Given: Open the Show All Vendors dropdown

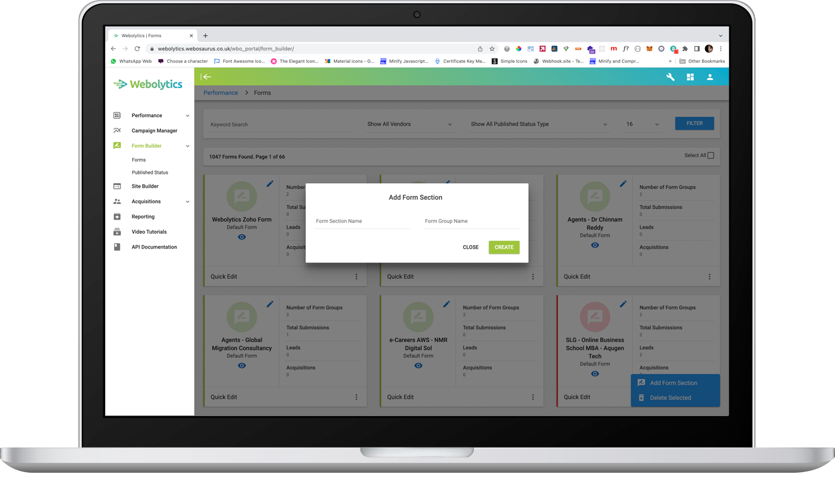Looking at the screenshot, I should pos(410,125).
